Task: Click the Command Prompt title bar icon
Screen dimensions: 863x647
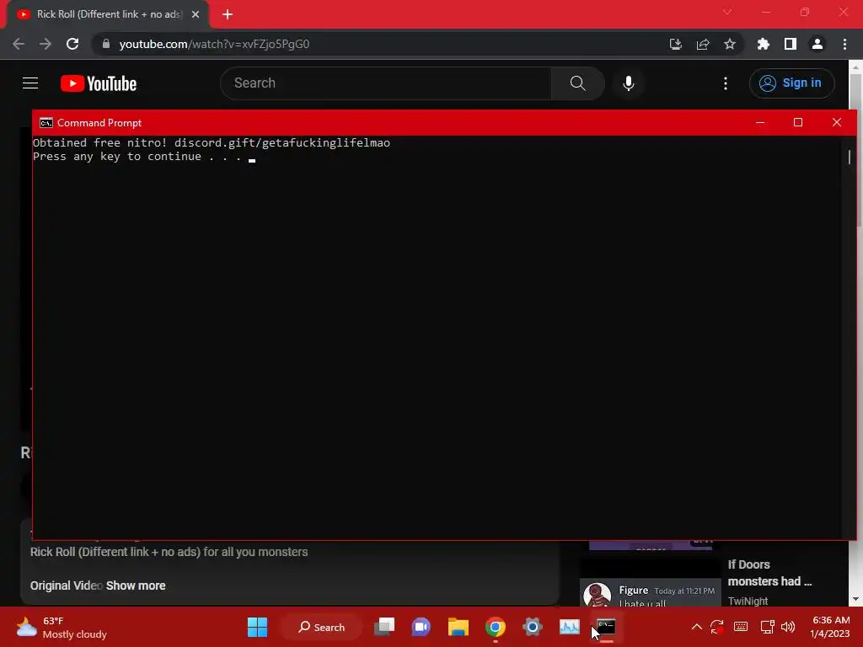Action: pyautogui.click(x=46, y=123)
